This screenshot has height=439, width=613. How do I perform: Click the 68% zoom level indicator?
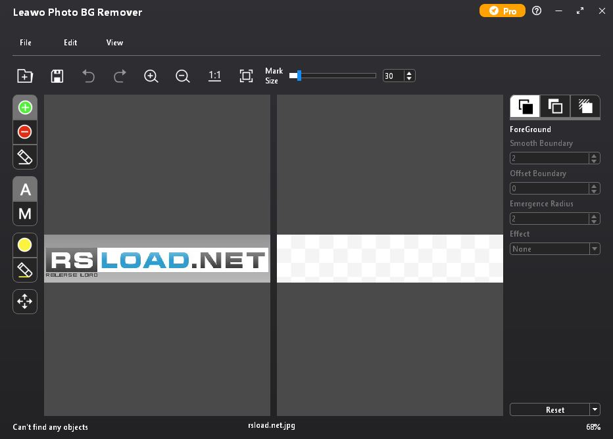pos(593,427)
